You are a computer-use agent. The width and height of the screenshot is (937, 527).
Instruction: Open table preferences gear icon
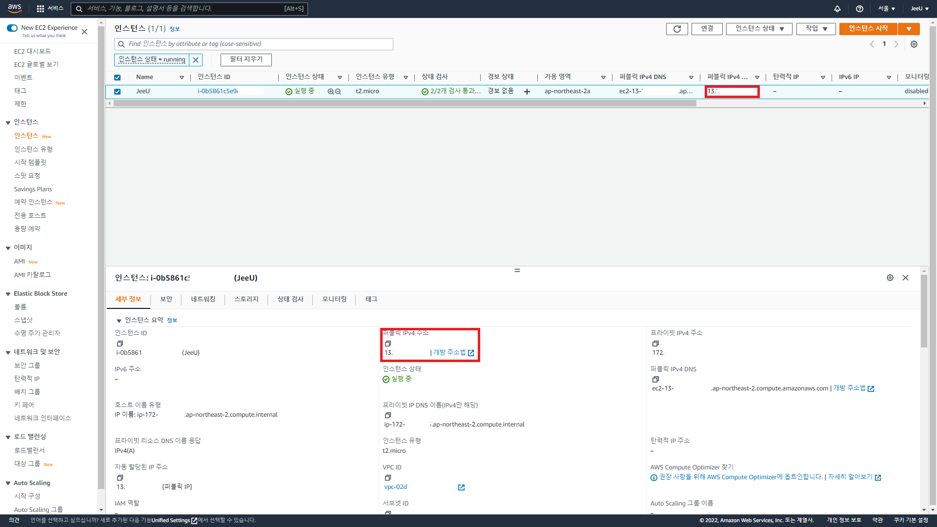914,44
